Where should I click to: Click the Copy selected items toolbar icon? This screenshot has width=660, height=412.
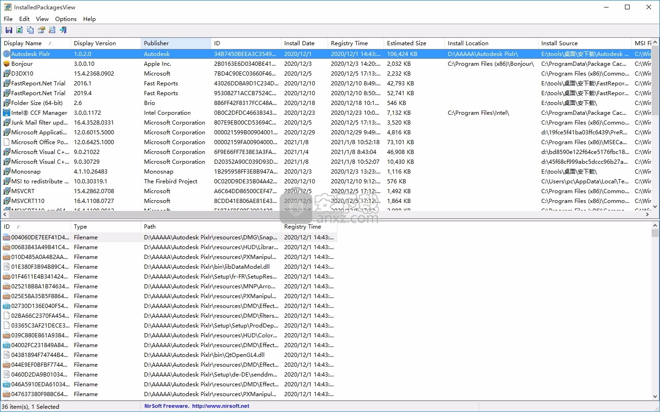click(x=30, y=30)
